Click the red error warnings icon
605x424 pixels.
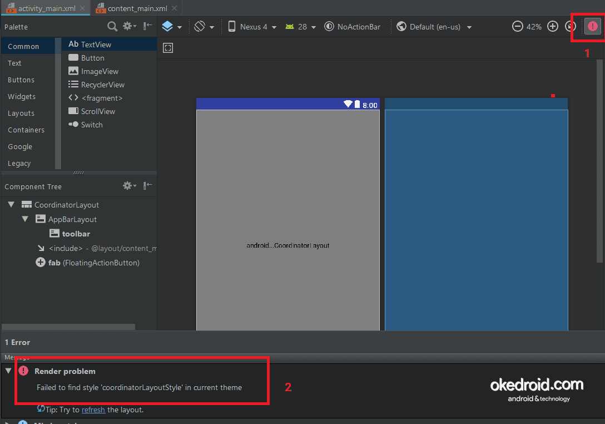click(593, 26)
